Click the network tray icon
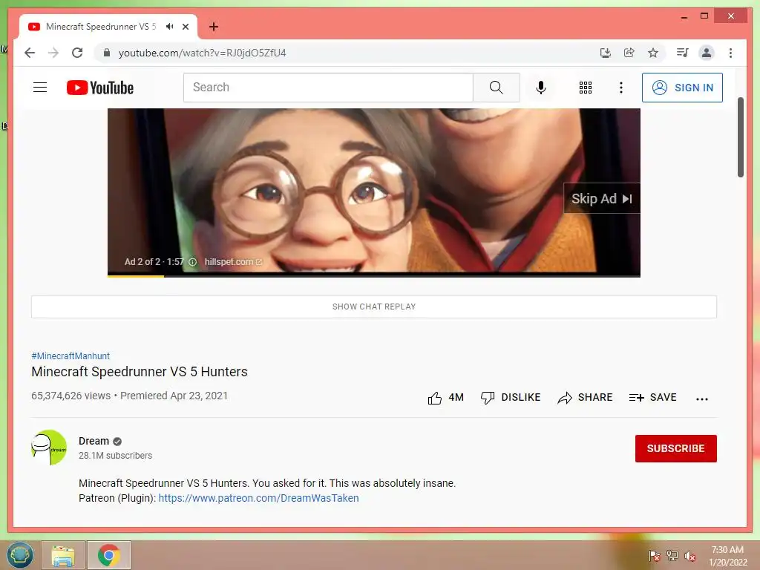The image size is (760, 570). 672,556
